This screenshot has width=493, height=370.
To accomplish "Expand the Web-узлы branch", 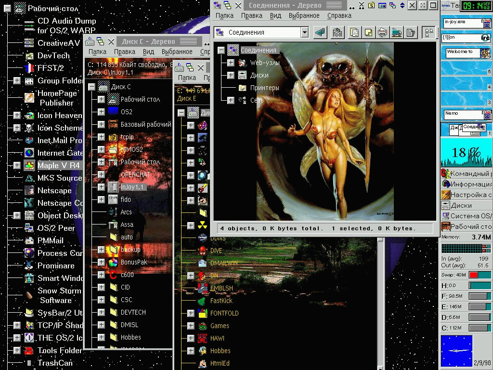I will click(231, 63).
